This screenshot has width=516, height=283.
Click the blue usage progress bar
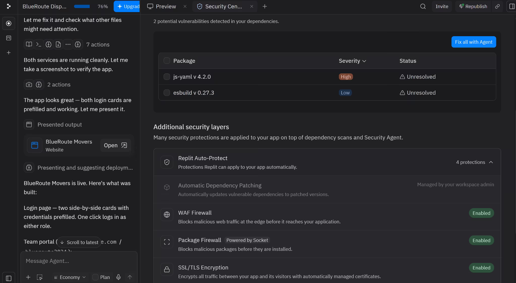click(x=82, y=6)
